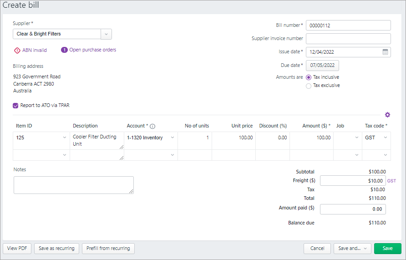The width and height of the screenshot is (406, 260).
Task: Toggle Report to ATO via TPAR checkbox
Action: [16, 105]
